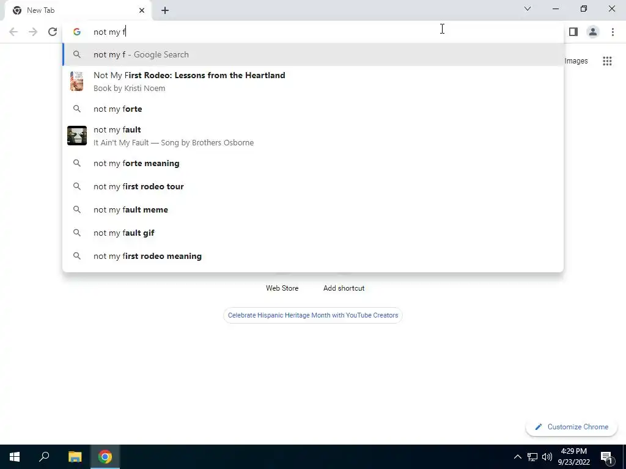Click the browser back arrow
The height and width of the screenshot is (469, 626).
13,32
